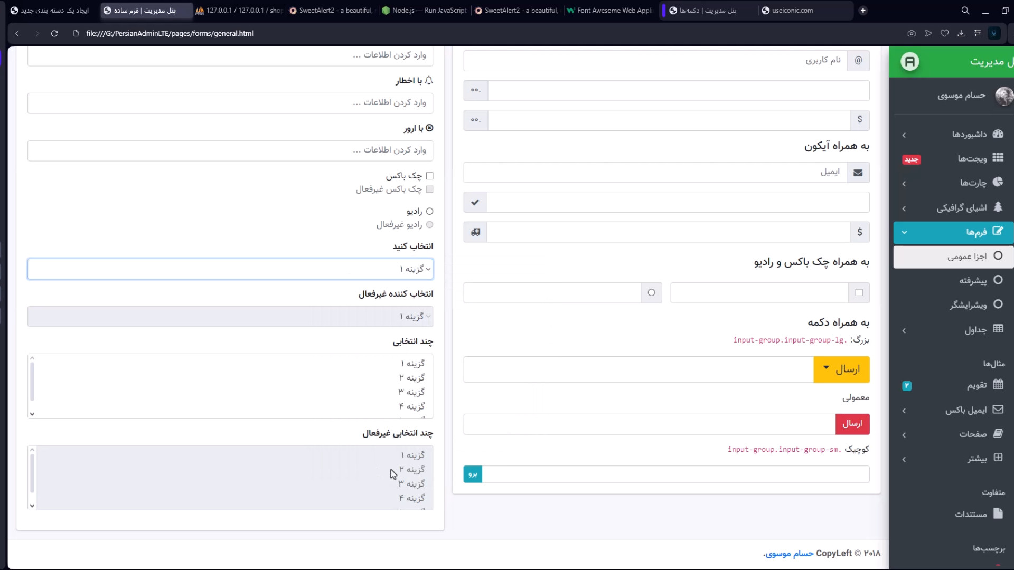This screenshot has height=570, width=1014.
Task: Focus the با ارور error input field
Action: [230, 150]
